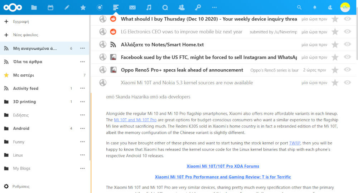The width and height of the screenshot is (358, 193).
Task: Open Performance and Gaming Review link
Action: click(x=223, y=177)
